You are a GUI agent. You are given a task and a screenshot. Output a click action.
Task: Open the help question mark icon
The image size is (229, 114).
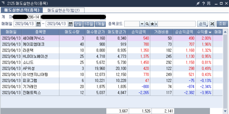point(203,3)
